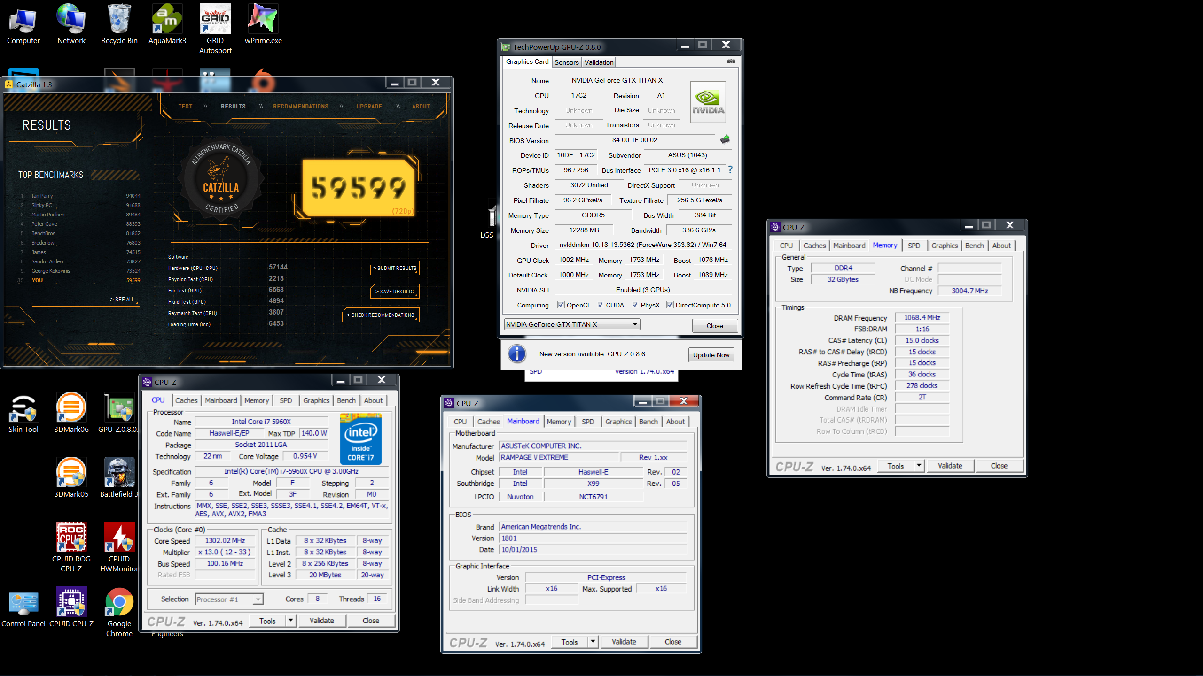Click the Motherboard Model RAMPAGE V EXTREME field
The width and height of the screenshot is (1203, 676).
click(559, 457)
